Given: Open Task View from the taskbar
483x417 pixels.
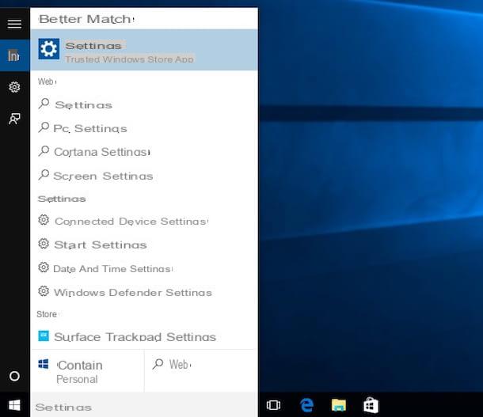Looking at the screenshot, I should (x=273, y=405).
